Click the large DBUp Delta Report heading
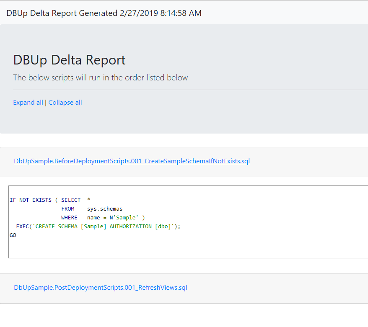368x327 pixels. pos(69,60)
